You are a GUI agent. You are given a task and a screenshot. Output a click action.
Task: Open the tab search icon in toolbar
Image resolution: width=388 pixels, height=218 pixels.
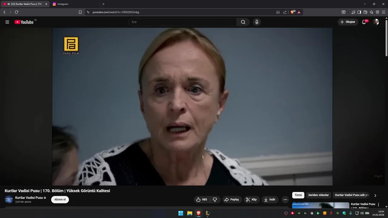point(343,12)
